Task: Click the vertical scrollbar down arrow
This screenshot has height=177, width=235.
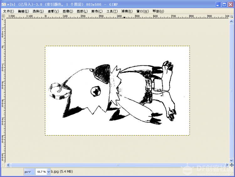Action: pos(231,160)
